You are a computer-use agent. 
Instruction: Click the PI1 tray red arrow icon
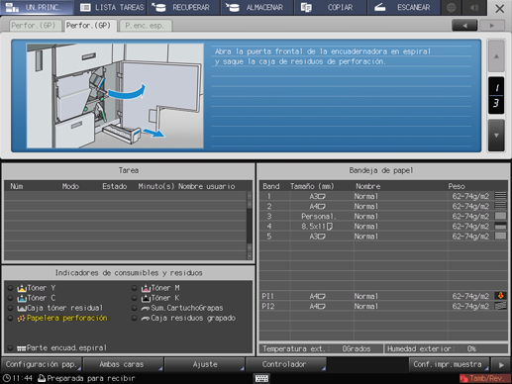click(x=501, y=296)
